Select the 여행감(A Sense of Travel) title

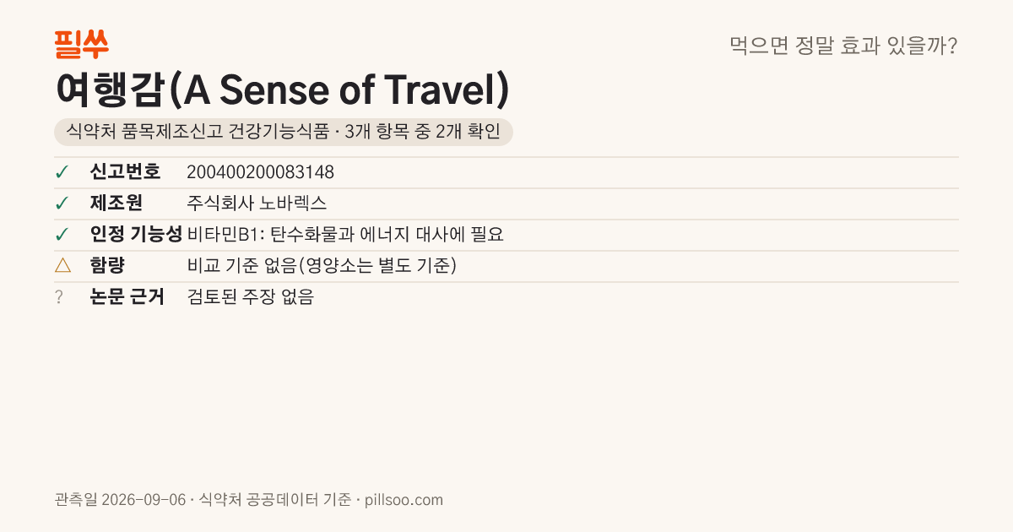pyautogui.click(x=282, y=90)
